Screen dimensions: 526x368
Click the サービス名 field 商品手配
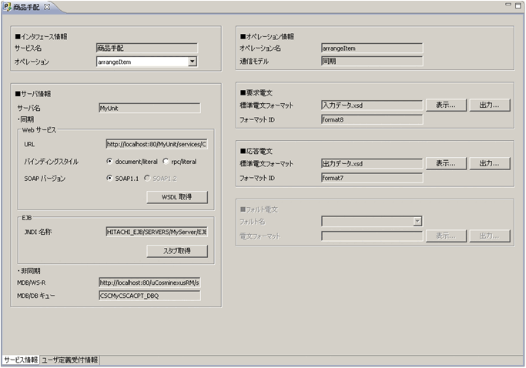point(147,48)
